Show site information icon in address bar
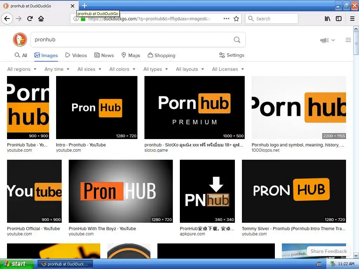 click(76, 19)
